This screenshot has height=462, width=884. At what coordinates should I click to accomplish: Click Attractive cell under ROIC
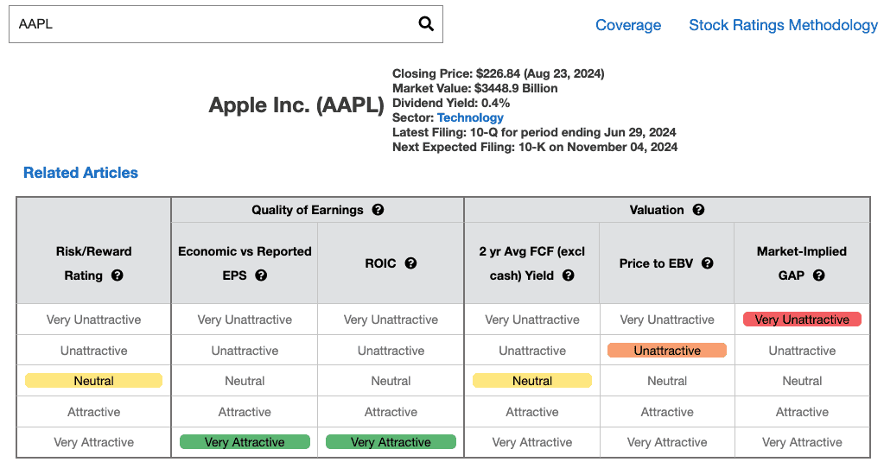[x=391, y=412]
